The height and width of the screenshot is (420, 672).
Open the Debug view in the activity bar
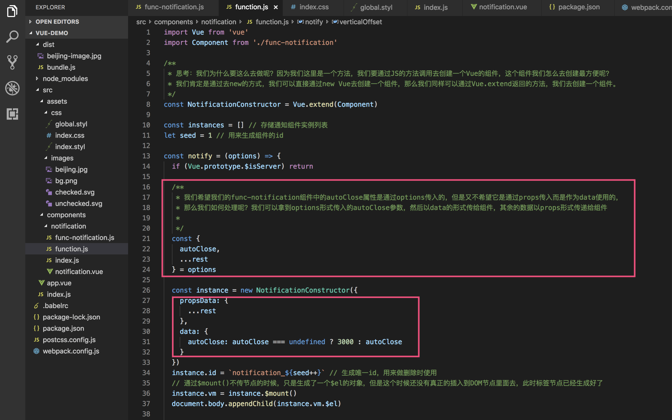click(x=12, y=88)
